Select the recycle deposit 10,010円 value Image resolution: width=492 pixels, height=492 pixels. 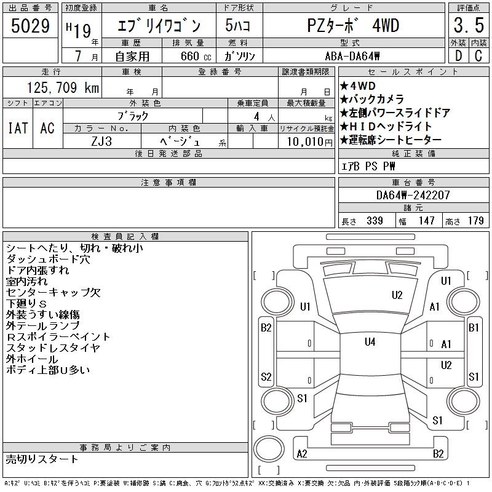tap(306, 141)
